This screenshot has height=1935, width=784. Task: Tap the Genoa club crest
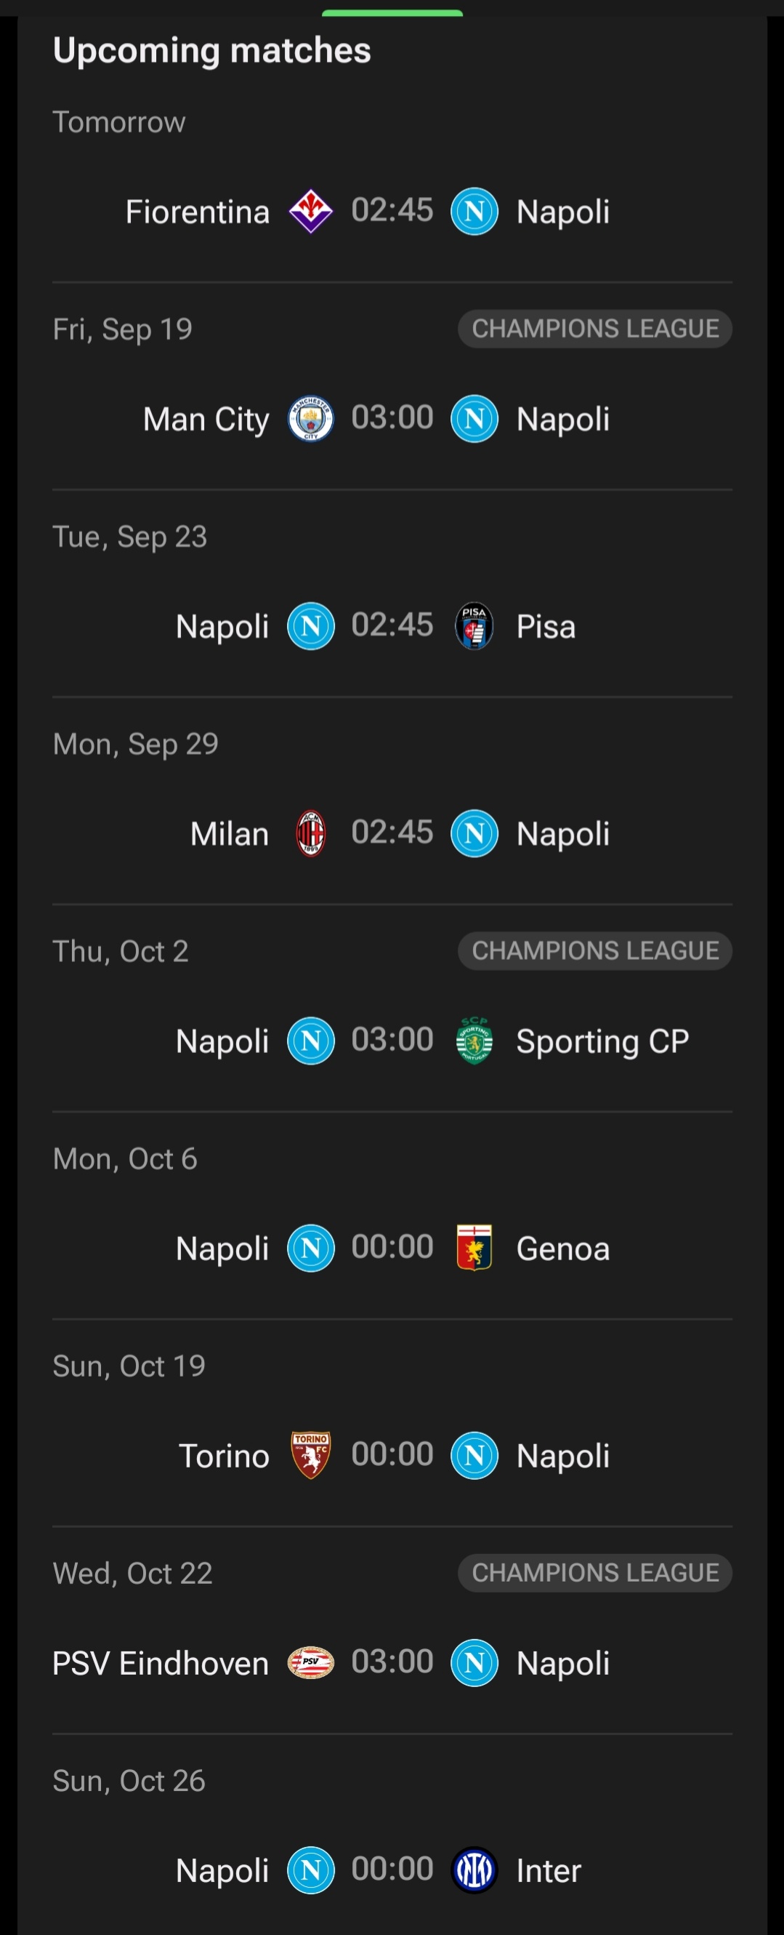tap(474, 1248)
